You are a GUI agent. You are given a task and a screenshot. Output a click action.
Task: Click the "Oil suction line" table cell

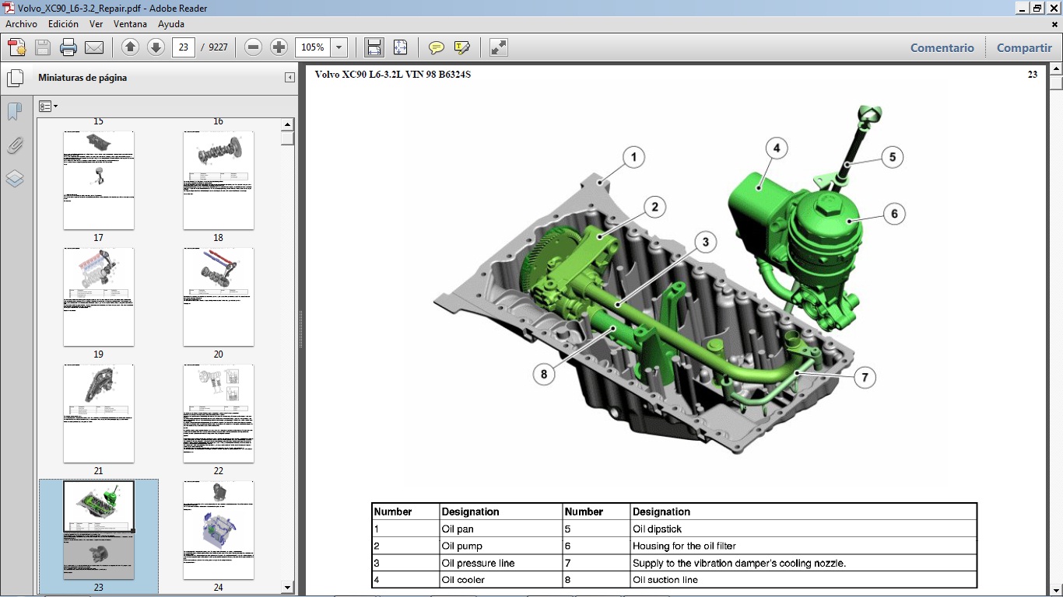[x=803, y=580]
